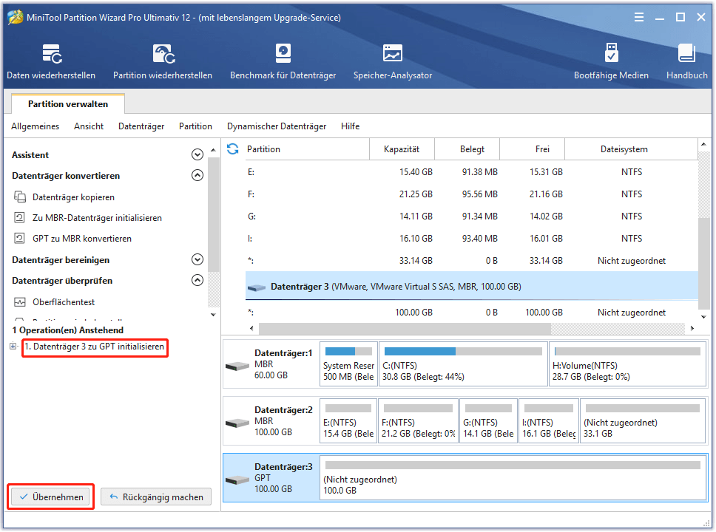This screenshot has height=532, width=716.
Task: Open Daten wiederherstellen tool
Action: [x=51, y=61]
